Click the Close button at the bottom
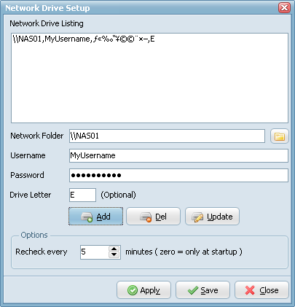This screenshot has height=307, width=295. [x=261, y=290]
